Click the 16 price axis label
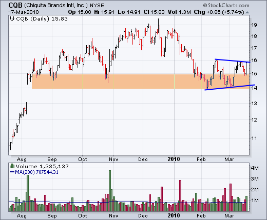The image size is (267, 220). (x=254, y=60)
